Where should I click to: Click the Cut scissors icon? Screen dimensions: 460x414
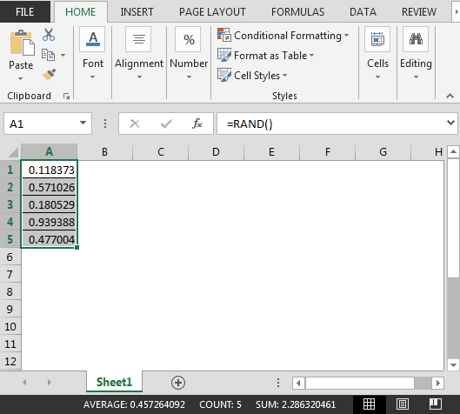click(49, 35)
